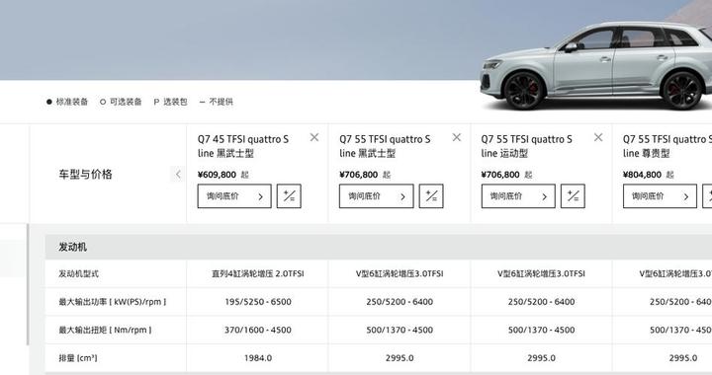Click the 车型与价格 heading
712x375 pixels.
(x=85, y=174)
